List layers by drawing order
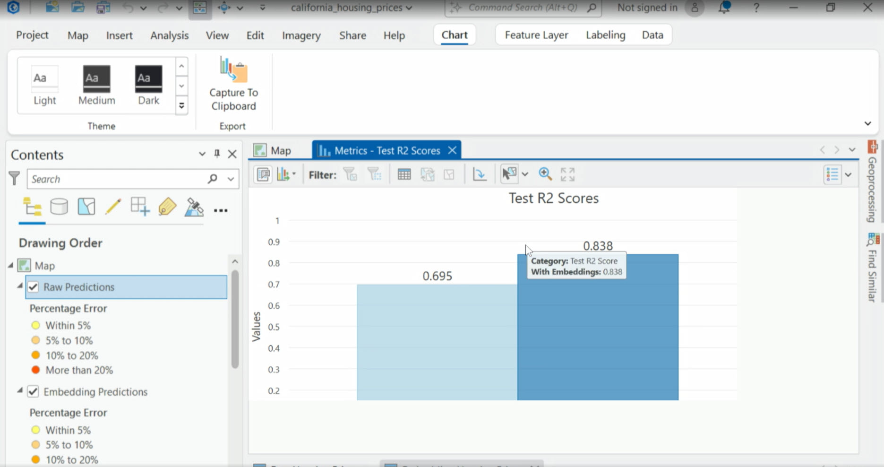Image resolution: width=884 pixels, height=467 pixels. click(x=32, y=208)
